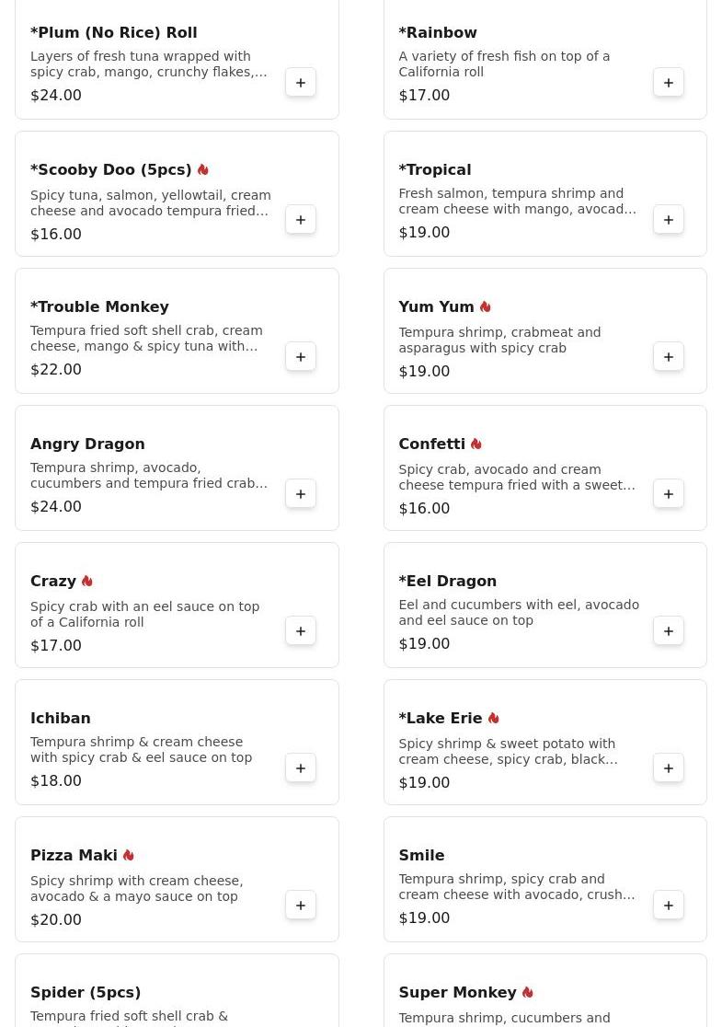Add Crazy roll to the cart
The image size is (722, 1027).
pyautogui.click(x=301, y=631)
